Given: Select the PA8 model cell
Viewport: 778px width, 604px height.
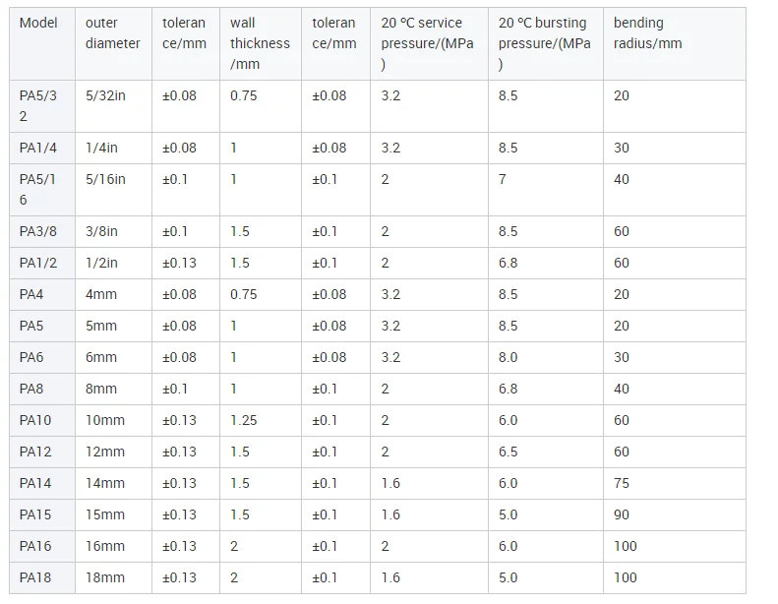Looking at the screenshot, I should [31, 389].
